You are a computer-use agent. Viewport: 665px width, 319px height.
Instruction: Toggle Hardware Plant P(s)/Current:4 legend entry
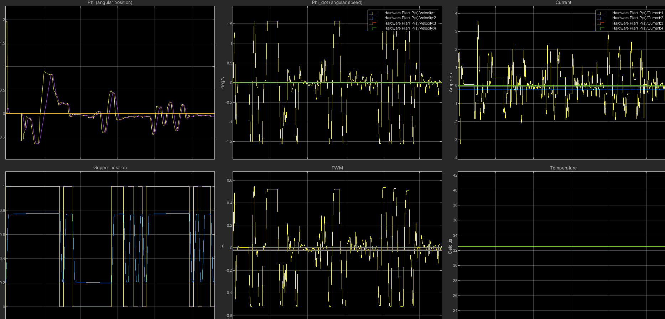click(x=630, y=28)
